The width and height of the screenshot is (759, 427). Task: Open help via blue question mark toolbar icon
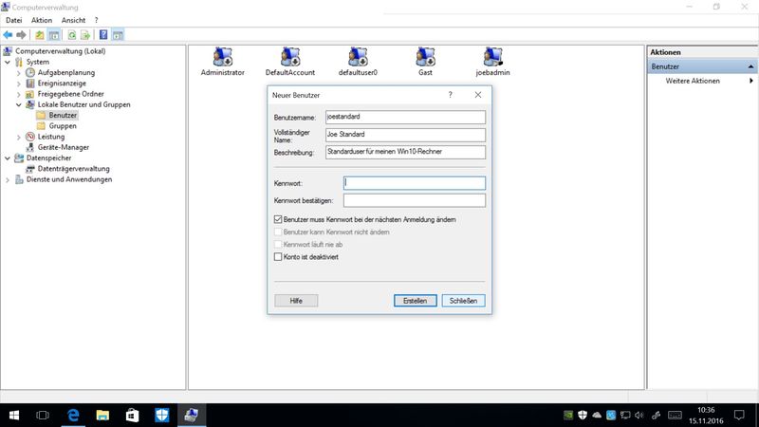tap(103, 35)
